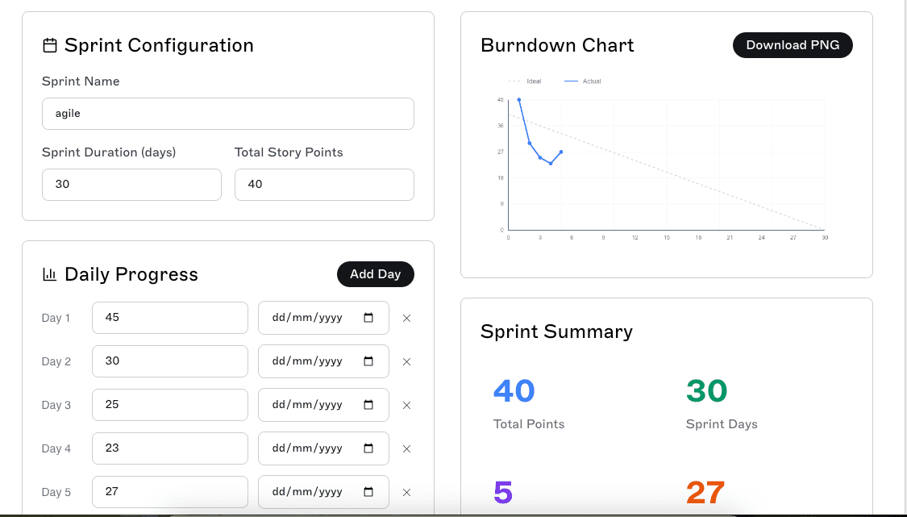Select the Total Story Points field showing 40
This screenshot has height=517, width=907.
pos(324,184)
